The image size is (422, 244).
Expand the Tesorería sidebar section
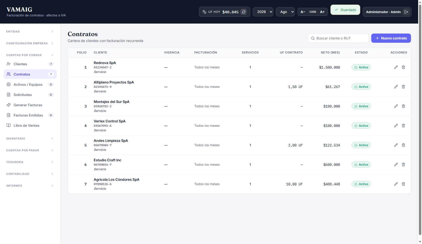(30, 162)
